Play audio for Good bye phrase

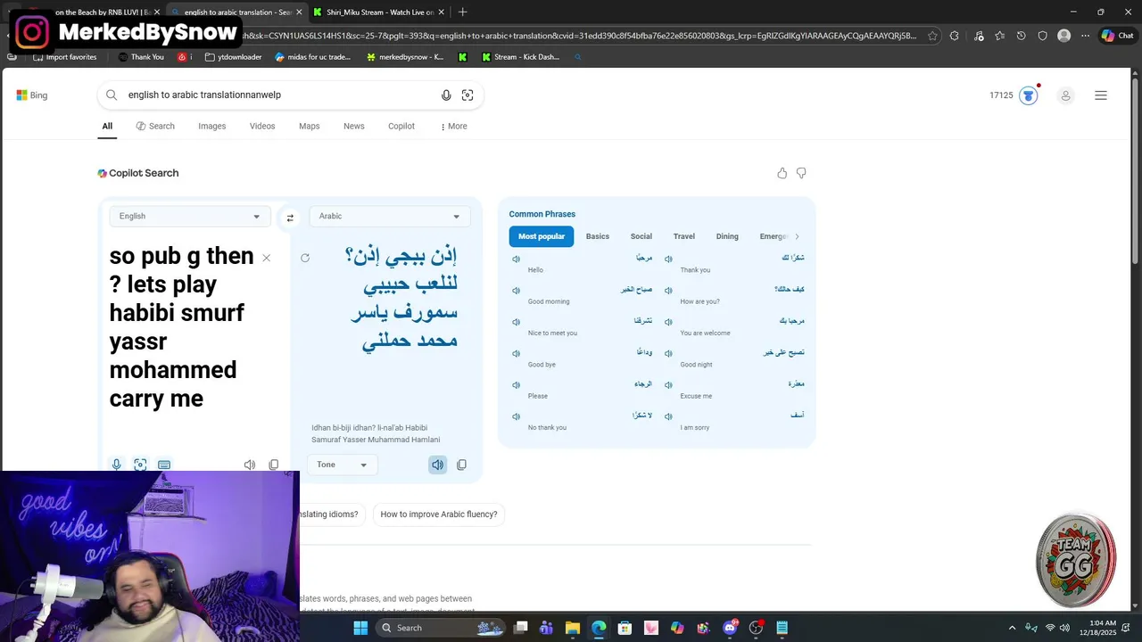516,354
